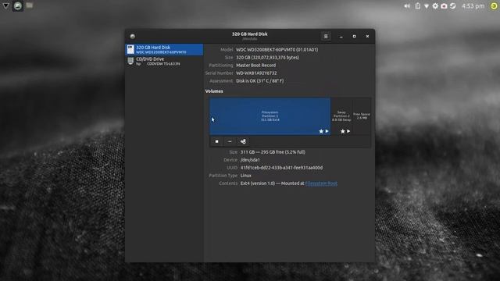This screenshot has width=500, height=281.
Task: Click the hard disk icon next to 320 GB Hard Disk
Action: (x=130, y=49)
